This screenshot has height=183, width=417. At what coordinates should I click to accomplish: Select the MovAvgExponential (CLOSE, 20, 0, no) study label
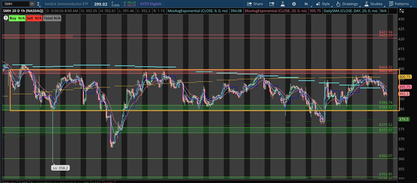coord(276,11)
